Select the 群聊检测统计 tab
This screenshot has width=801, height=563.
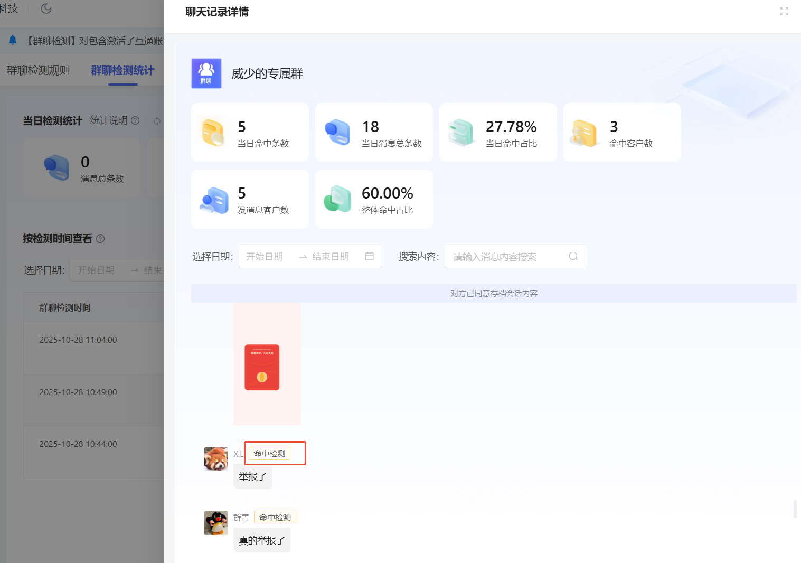[x=122, y=70]
